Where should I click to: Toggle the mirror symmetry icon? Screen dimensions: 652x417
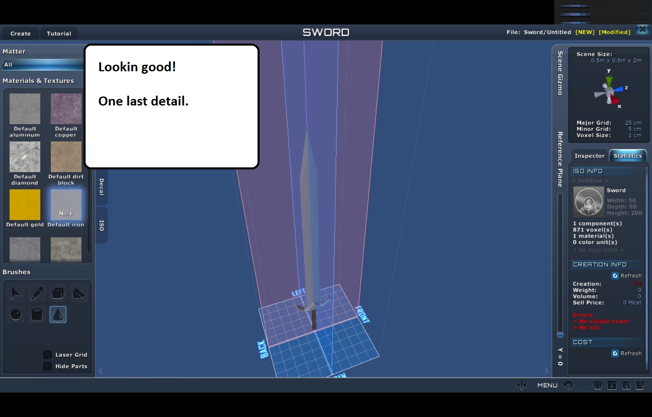point(522,385)
